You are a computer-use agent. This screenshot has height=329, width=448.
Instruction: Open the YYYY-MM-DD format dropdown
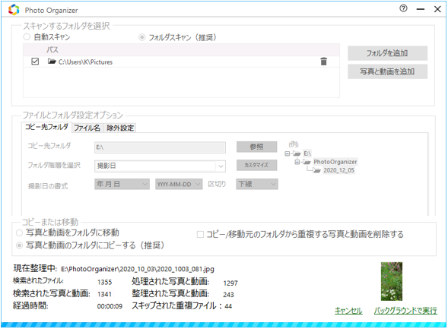click(x=179, y=185)
